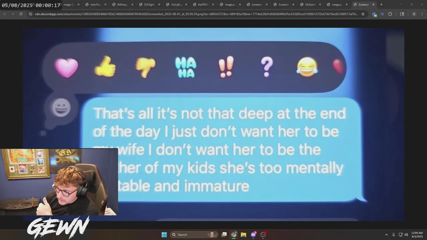Image resolution: width=427 pixels, height=240 pixels.
Task: Close the X7LDg4L tab
Action: point(159,5)
